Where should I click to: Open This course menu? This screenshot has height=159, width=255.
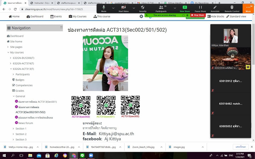pyautogui.click(x=102, y=16)
